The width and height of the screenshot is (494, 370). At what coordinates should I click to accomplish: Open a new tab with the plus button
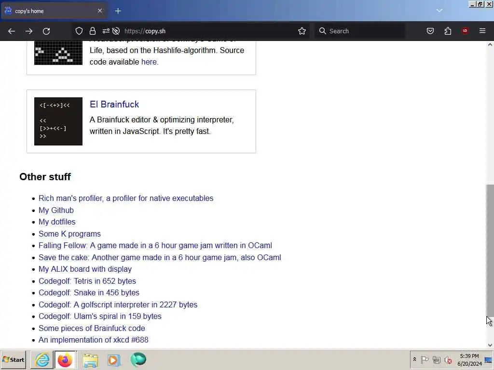pos(118,11)
